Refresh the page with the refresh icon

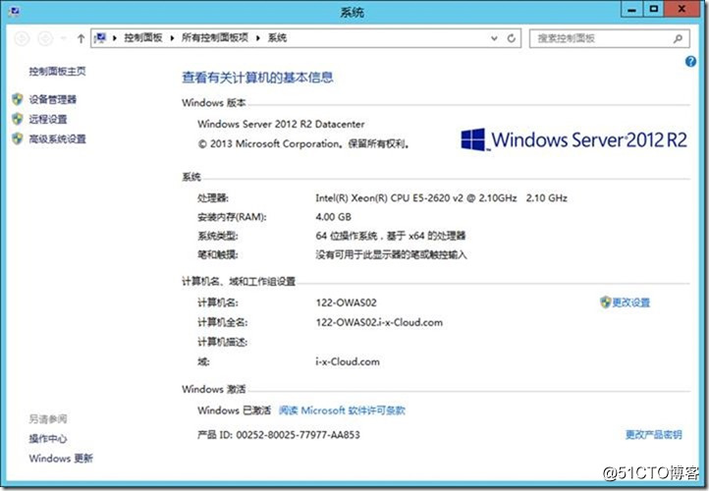[511, 38]
